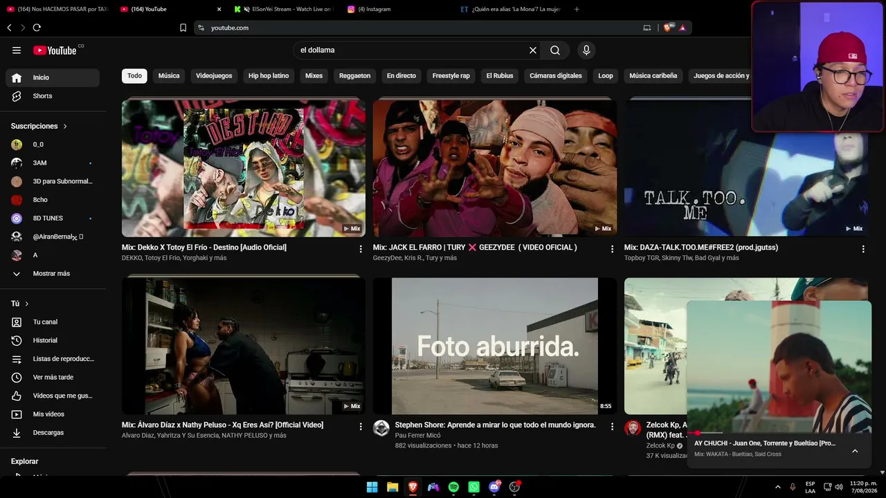Select the Videojuegos filter chip
Viewport: 886px width, 498px height.
tap(214, 76)
